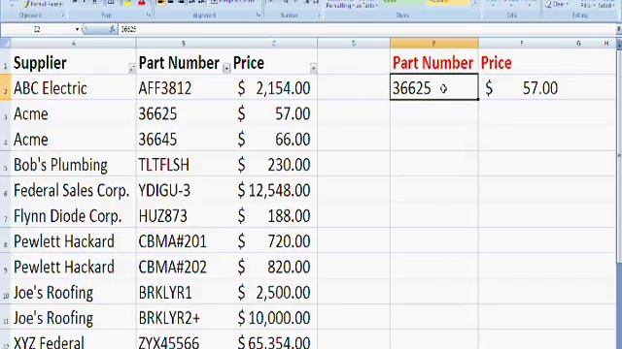Select the $2,154.00 price cell
The image size is (622, 349).
tap(274, 87)
